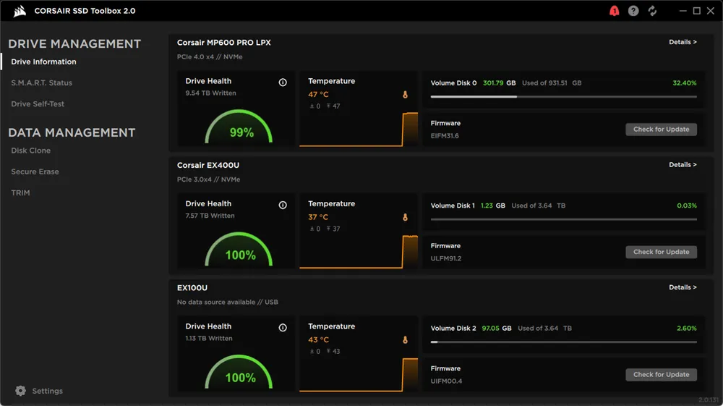Click PCIe 3.0x4 // NVMe label
Image resolution: width=723 pixels, height=406 pixels.
click(208, 179)
